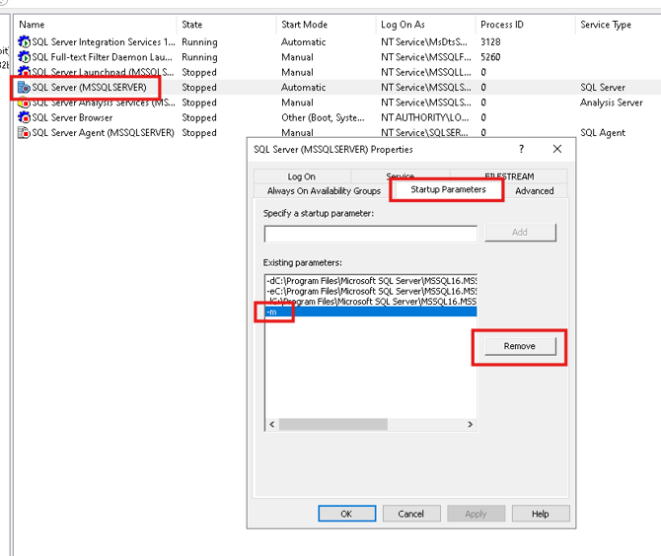661x556 pixels.
Task: Switch to the Log On tab
Action: click(x=302, y=176)
